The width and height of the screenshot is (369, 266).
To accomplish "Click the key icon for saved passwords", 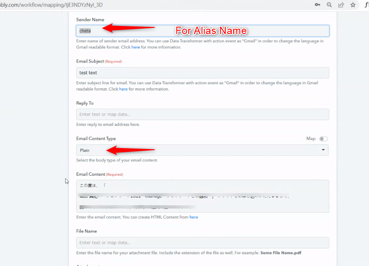I will click(x=318, y=5).
